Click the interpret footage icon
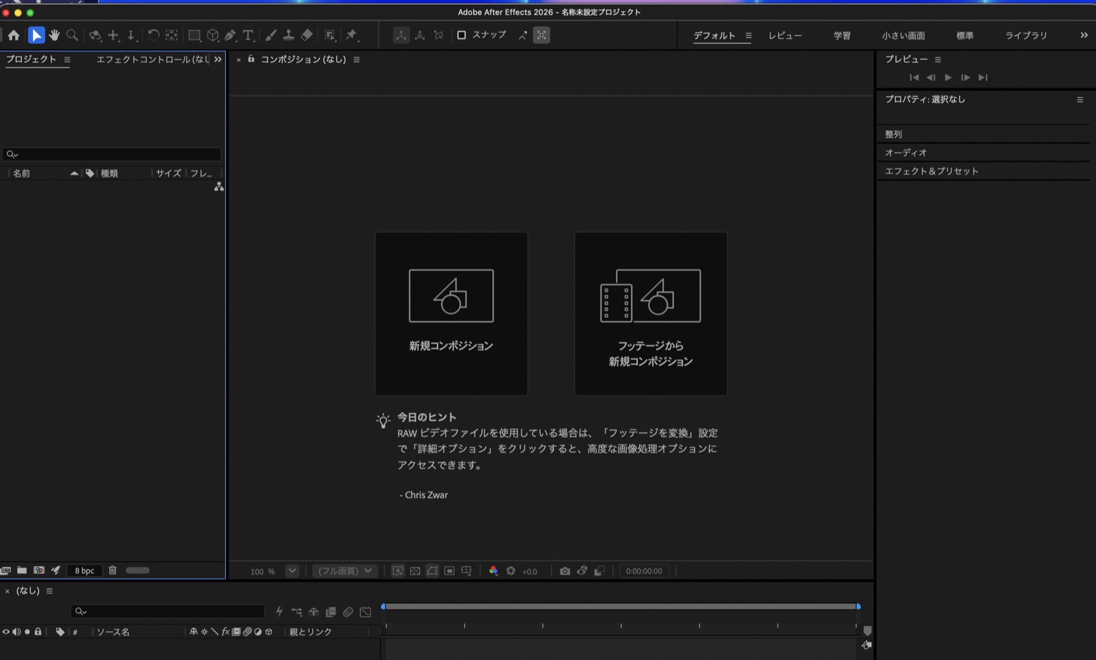Screen dimensions: 1096x660 [6, 570]
